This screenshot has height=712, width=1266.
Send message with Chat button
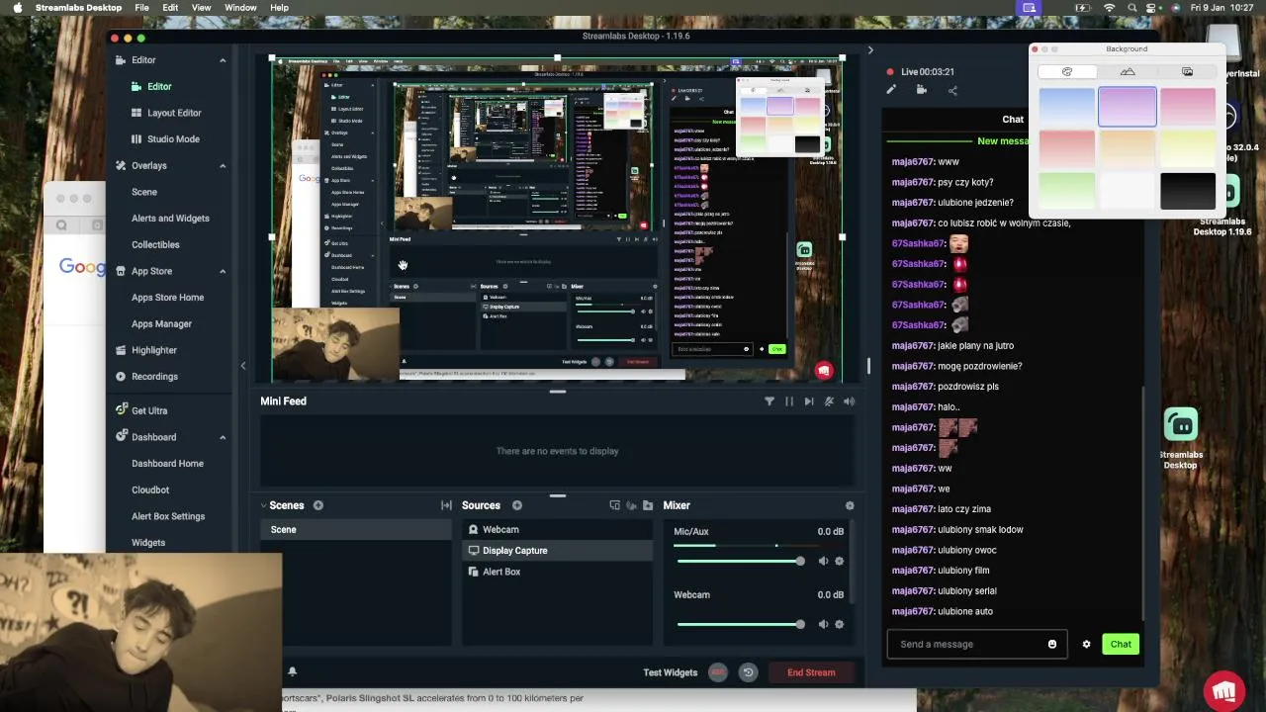(1121, 644)
